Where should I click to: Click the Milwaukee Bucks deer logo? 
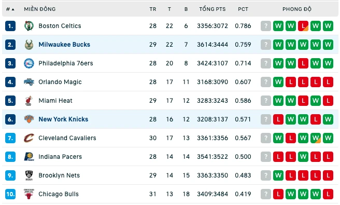[29, 45]
